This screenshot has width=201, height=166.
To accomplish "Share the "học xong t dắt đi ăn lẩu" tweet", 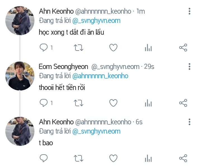I will coord(183,48).
